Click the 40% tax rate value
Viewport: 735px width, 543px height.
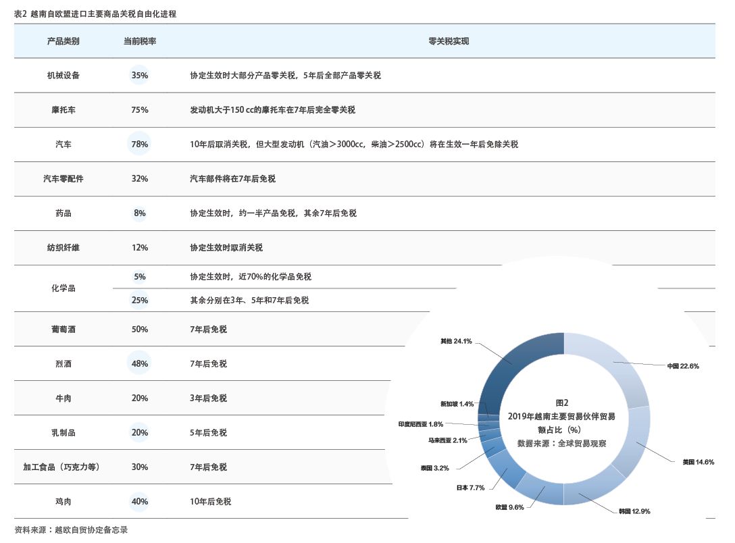pos(140,502)
